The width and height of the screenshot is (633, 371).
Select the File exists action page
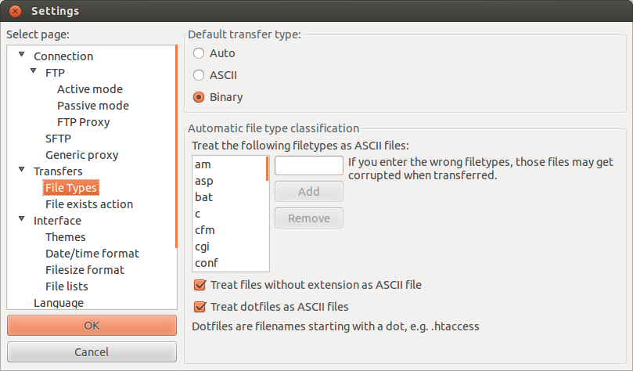pos(89,204)
